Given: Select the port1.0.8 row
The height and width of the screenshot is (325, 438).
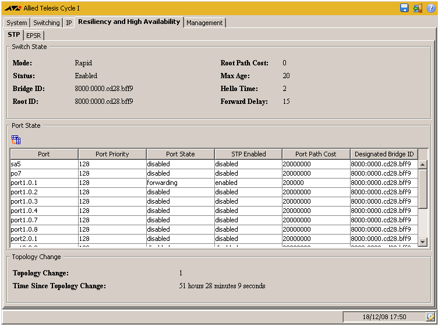Looking at the screenshot, I should coord(214,229).
